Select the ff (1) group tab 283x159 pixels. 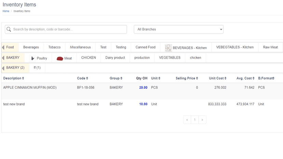click(37, 68)
